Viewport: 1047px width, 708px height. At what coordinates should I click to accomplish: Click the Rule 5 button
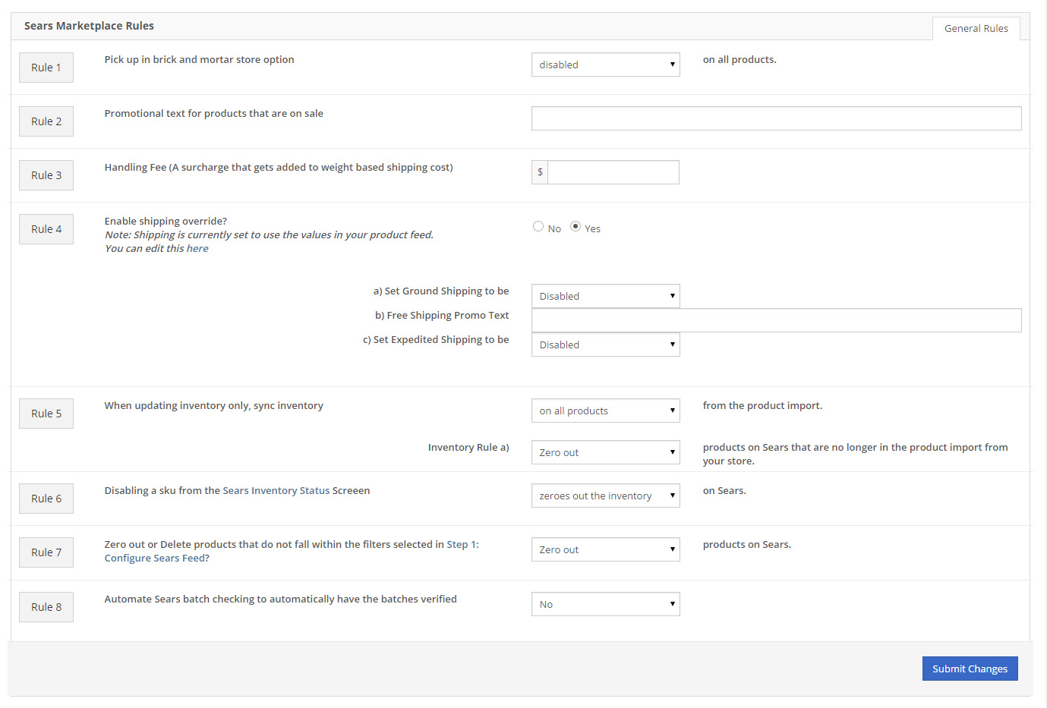[x=46, y=414]
